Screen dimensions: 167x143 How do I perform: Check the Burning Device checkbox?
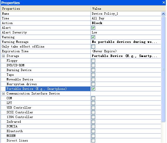coord(93,70)
